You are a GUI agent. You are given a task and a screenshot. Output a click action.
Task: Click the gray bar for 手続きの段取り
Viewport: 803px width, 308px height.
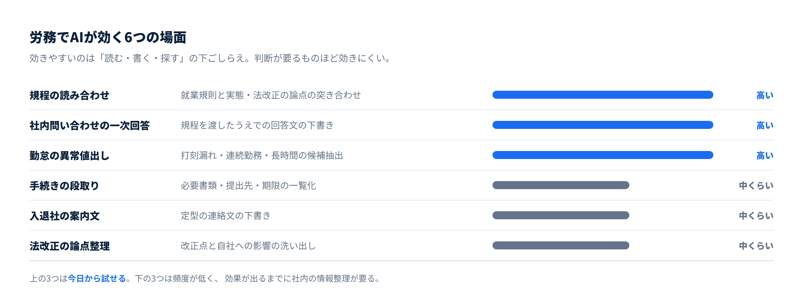point(561,185)
